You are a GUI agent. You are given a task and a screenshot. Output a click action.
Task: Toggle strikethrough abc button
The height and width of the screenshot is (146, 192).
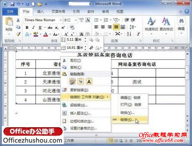click(50, 28)
